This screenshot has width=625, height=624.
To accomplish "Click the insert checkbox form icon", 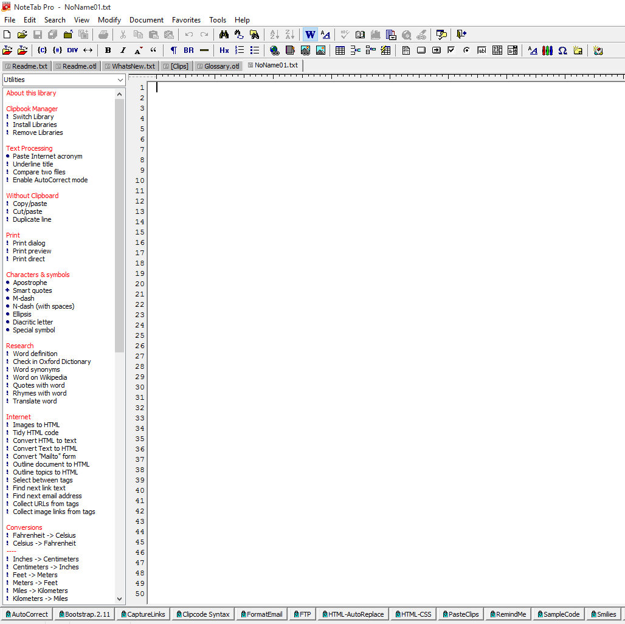I will pyautogui.click(x=451, y=50).
